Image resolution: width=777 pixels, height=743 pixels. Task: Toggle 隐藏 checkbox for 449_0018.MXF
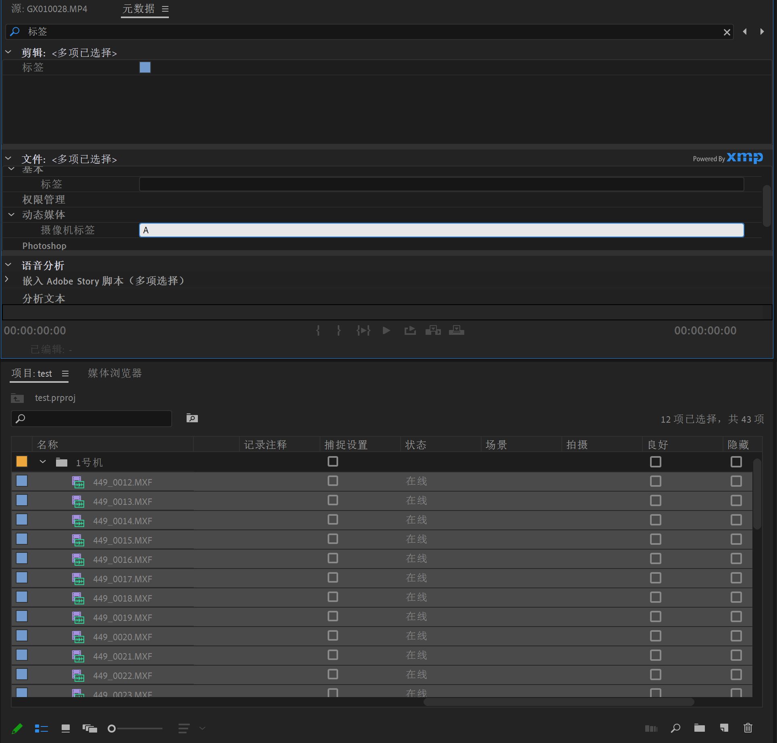[736, 597]
